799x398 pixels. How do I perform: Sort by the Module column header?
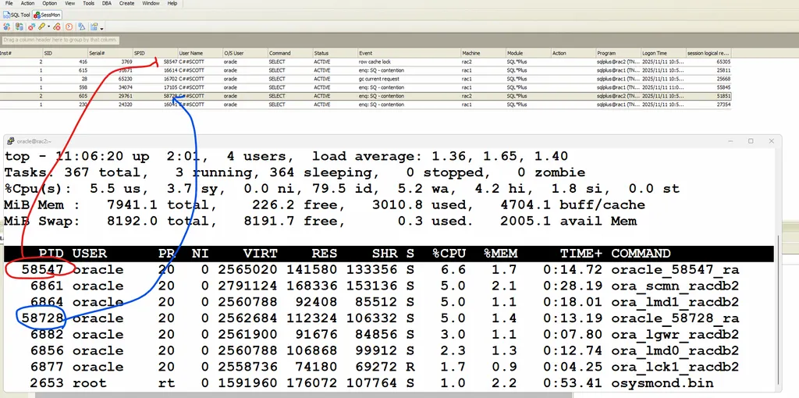pyautogui.click(x=528, y=53)
